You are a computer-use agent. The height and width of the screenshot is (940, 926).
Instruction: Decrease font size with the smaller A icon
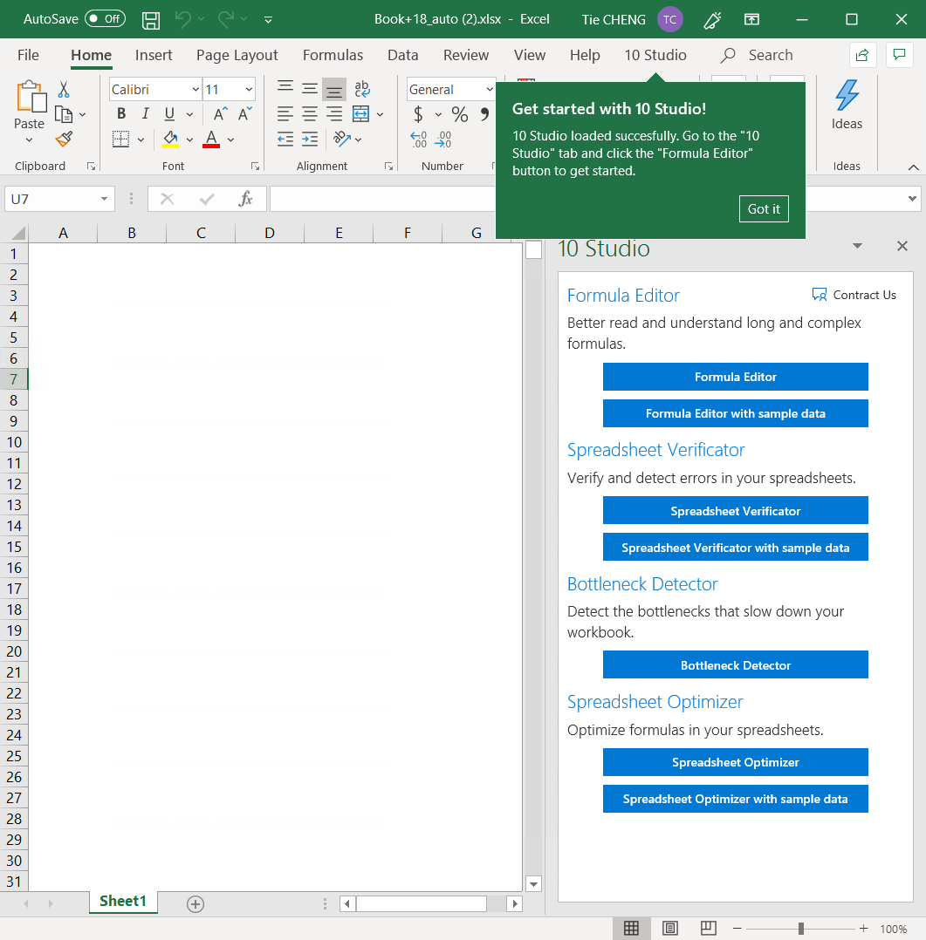point(245,114)
